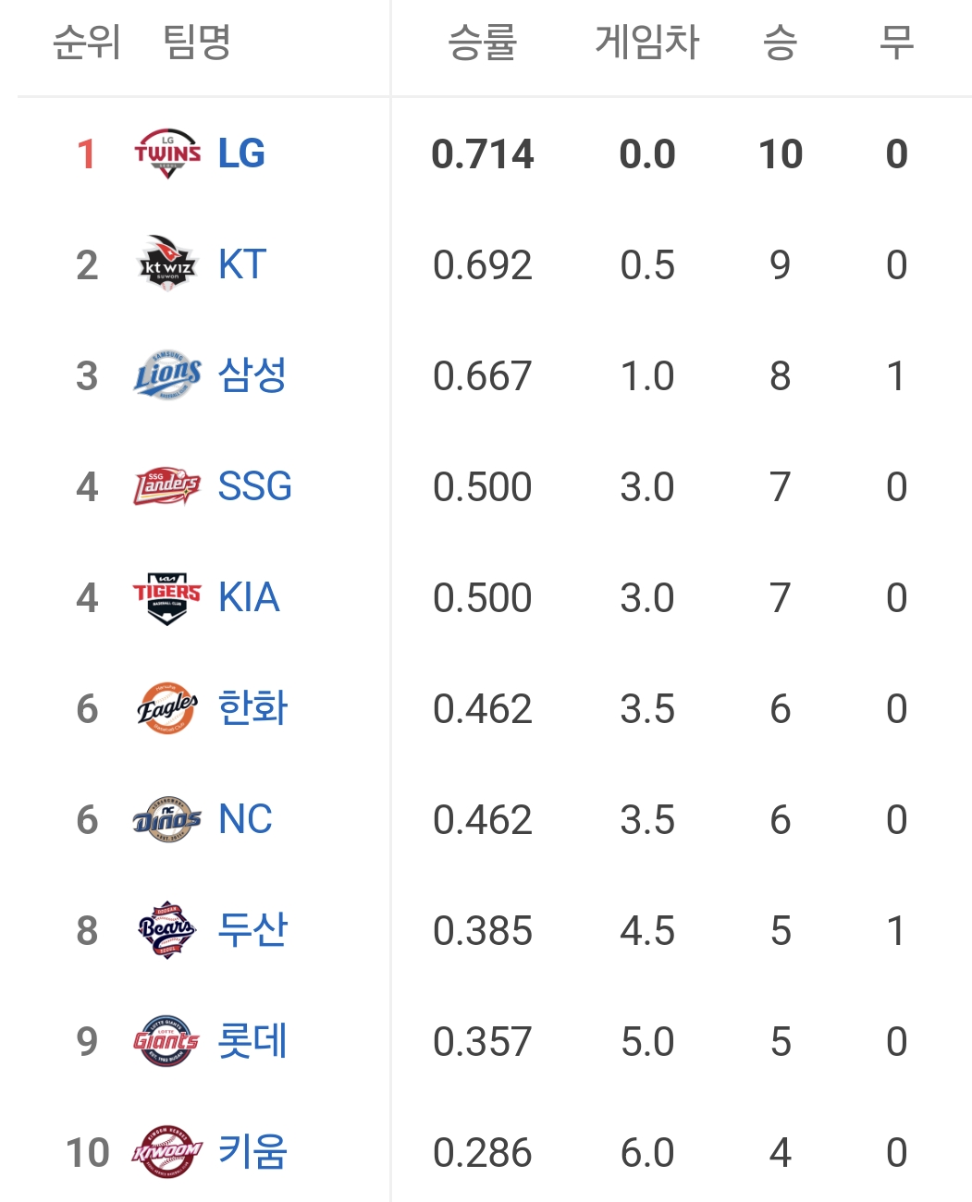Select the 순위 column header
Viewport: 972px width, 1202px height.
87,42
